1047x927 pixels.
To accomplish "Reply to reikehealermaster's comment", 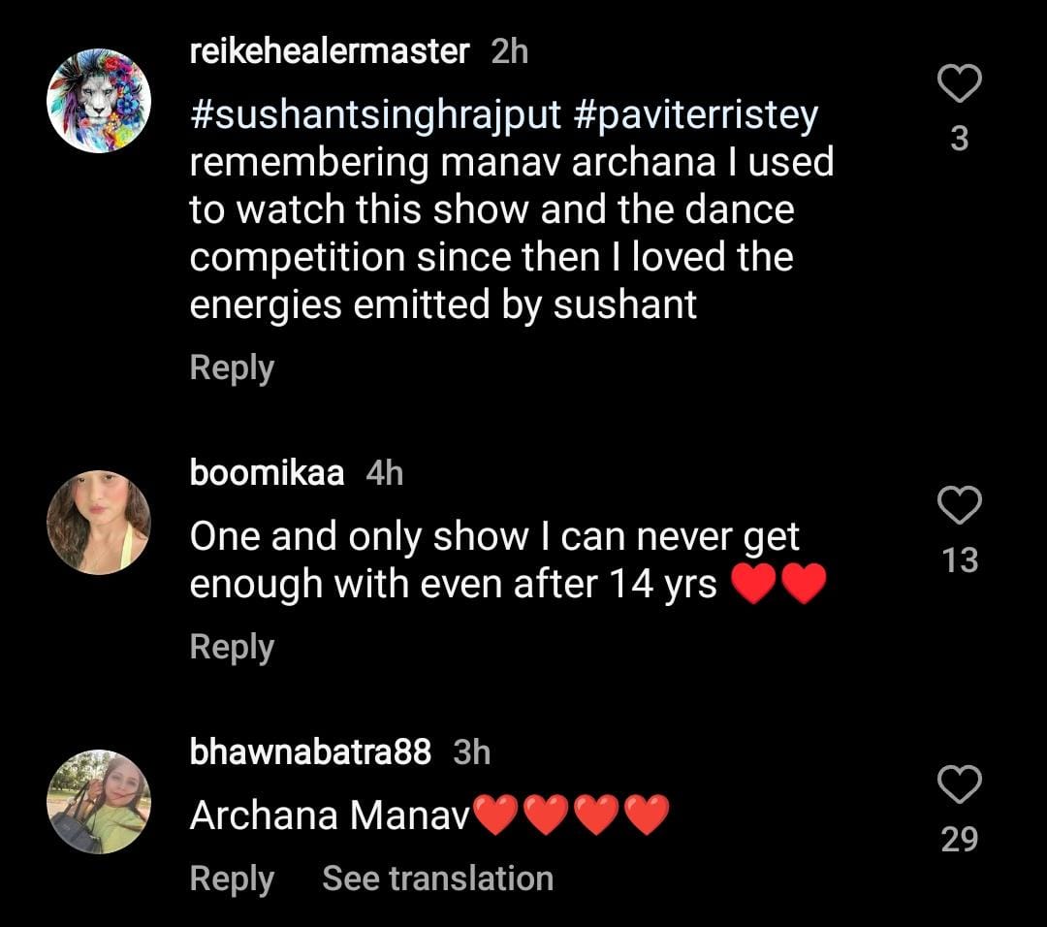I will coord(232,368).
